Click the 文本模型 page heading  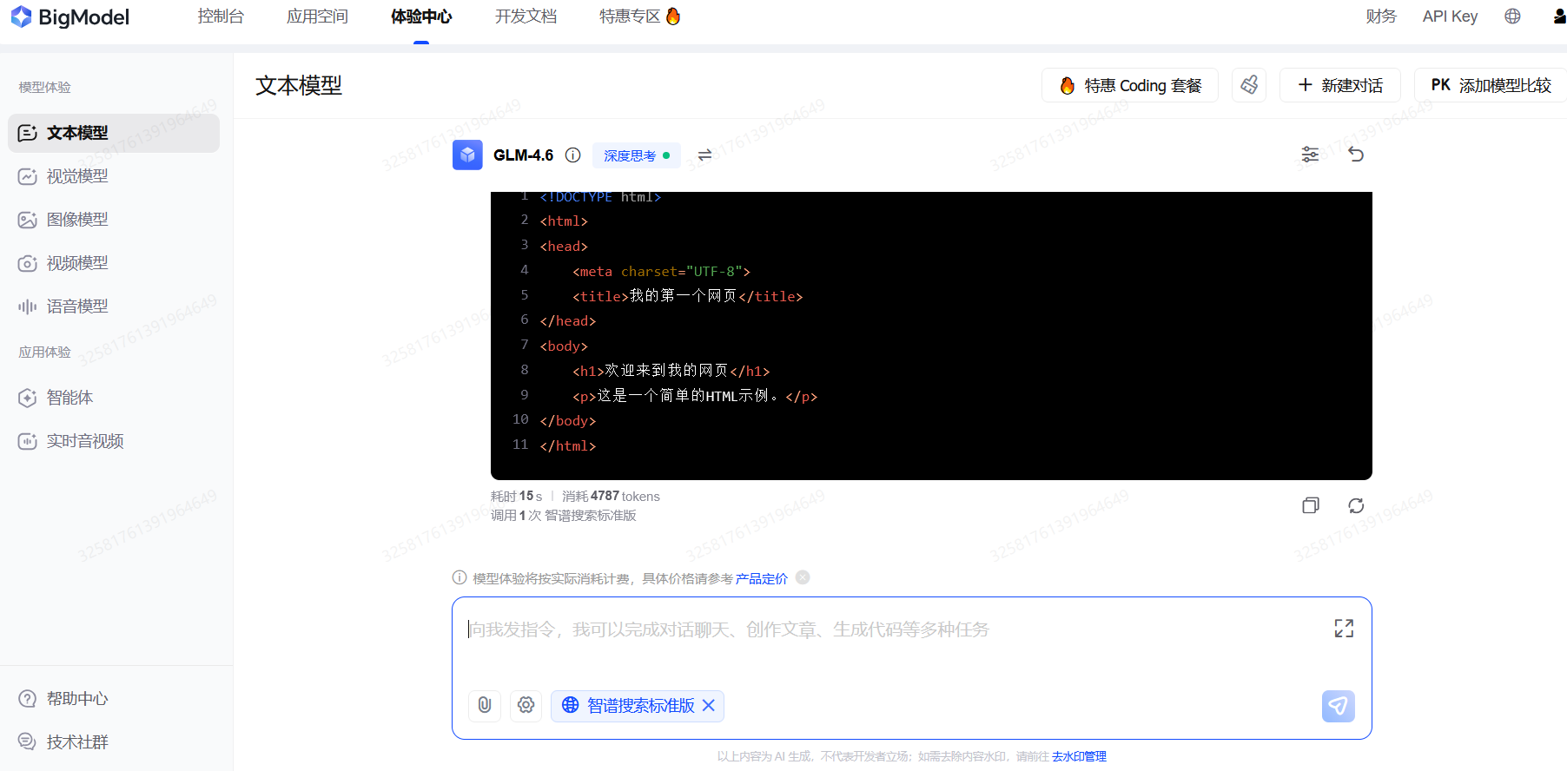tap(299, 85)
